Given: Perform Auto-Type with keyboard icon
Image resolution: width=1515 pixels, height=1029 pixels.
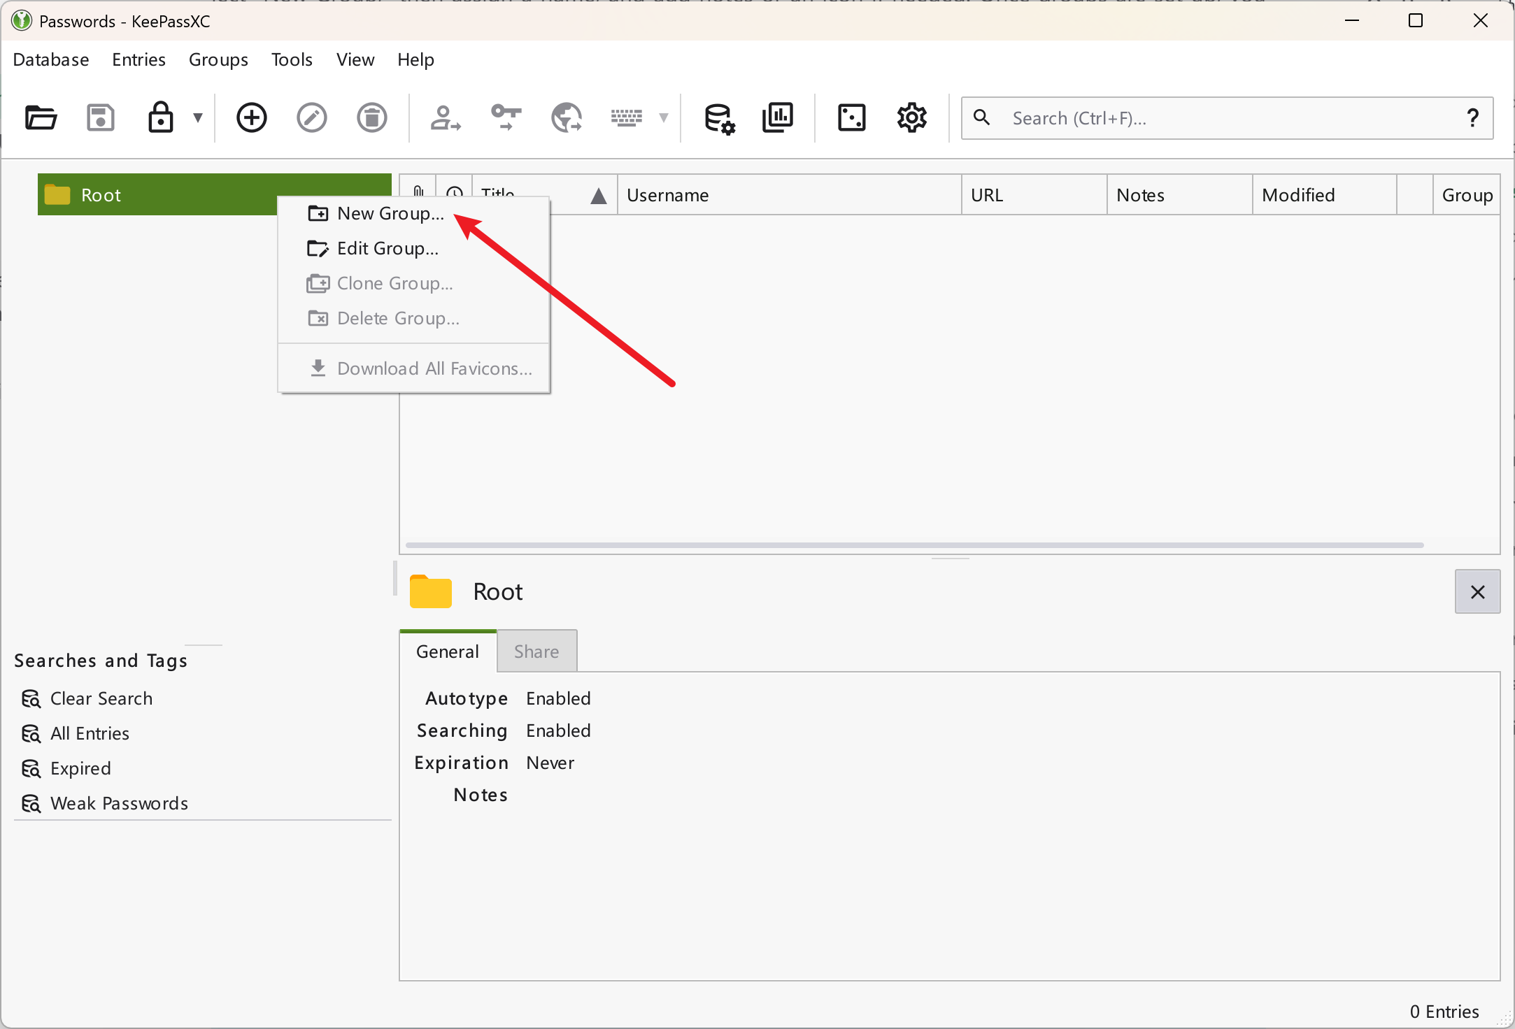Looking at the screenshot, I should click(x=626, y=117).
